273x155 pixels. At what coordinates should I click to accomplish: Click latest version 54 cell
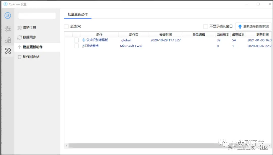(234, 40)
